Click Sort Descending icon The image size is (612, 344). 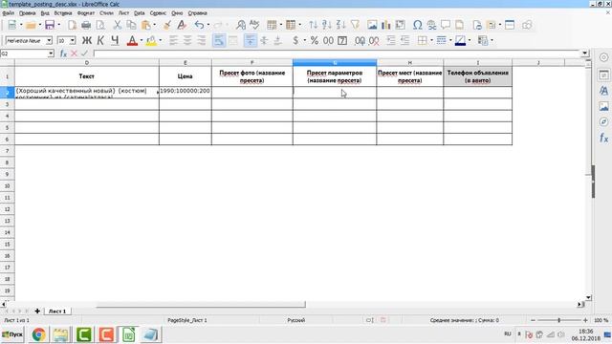coord(340,25)
